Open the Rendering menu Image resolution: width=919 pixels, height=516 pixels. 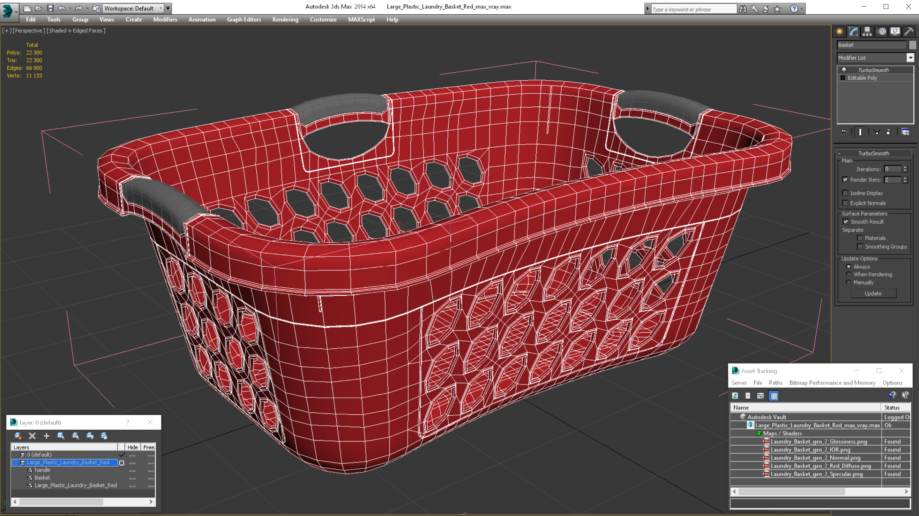tap(285, 19)
